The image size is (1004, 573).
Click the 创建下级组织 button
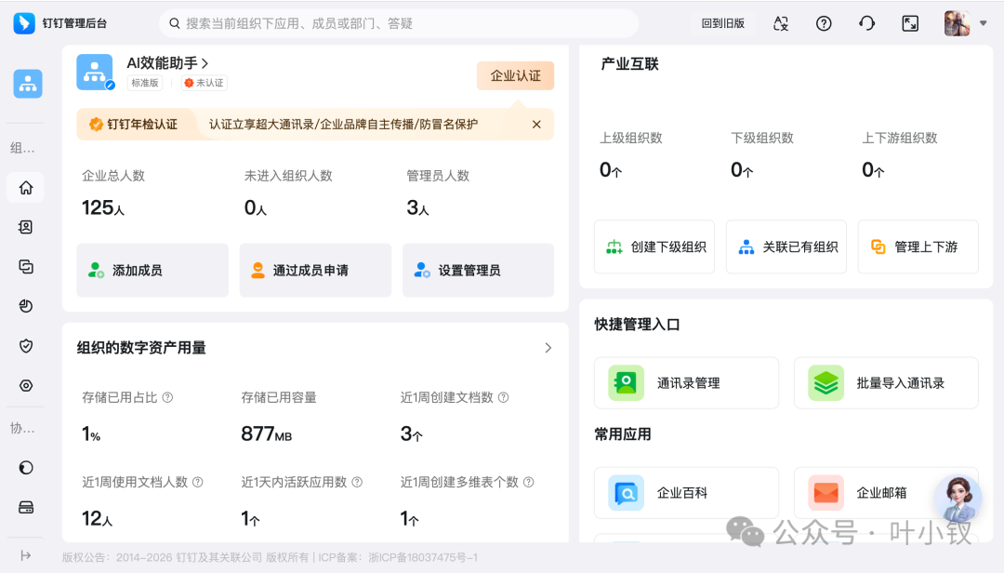coord(654,247)
